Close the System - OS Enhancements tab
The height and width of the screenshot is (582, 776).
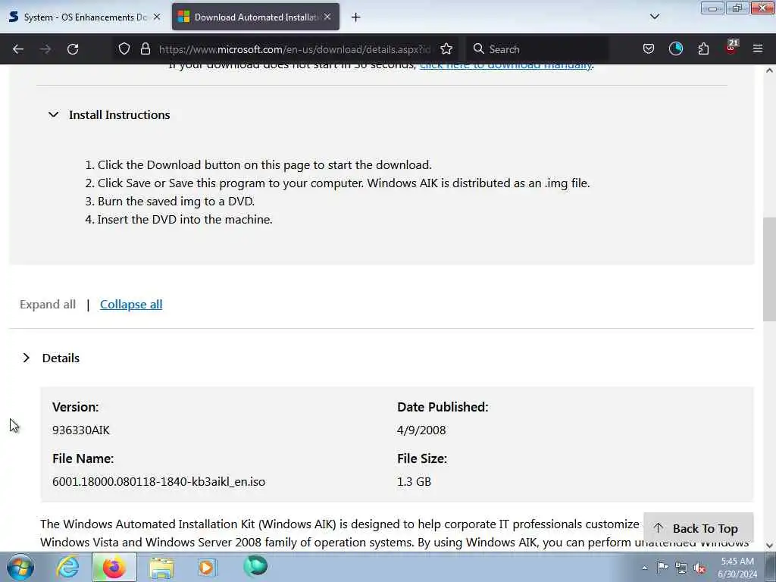click(157, 17)
